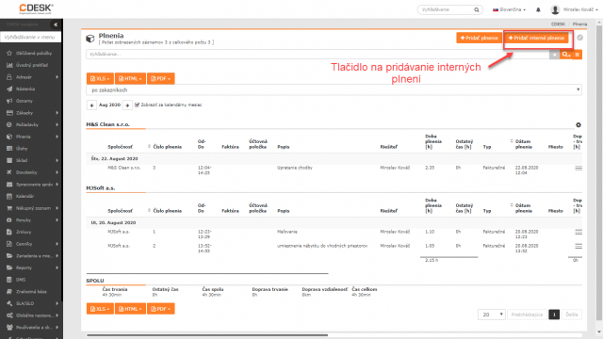Open row menu for umiestnenie nábytku record
The width and height of the screenshot is (603, 339).
(x=579, y=246)
